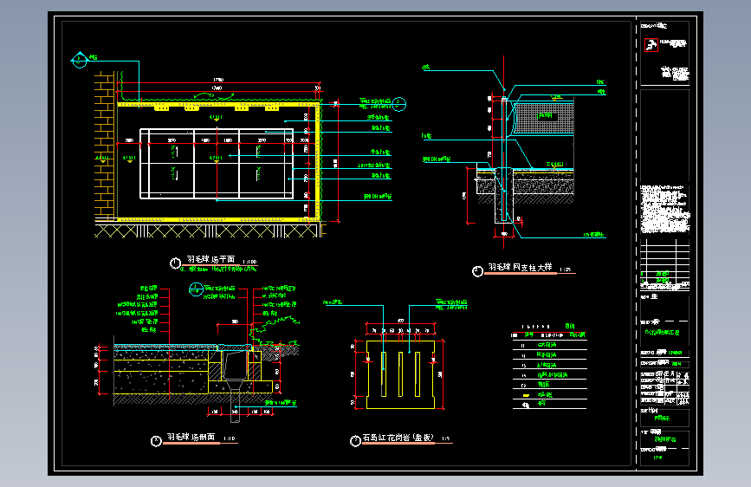Image resolution: width=751 pixels, height=487 pixels.
Task: Click the 石岛红花岗岩(盖板) drawing title
Action: pos(398,438)
